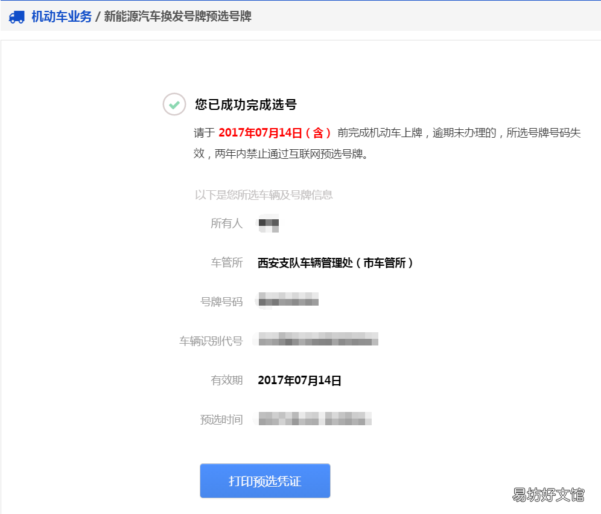Click the 打印预选凭证 button
This screenshot has height=514, width=601.
(265, 481)
